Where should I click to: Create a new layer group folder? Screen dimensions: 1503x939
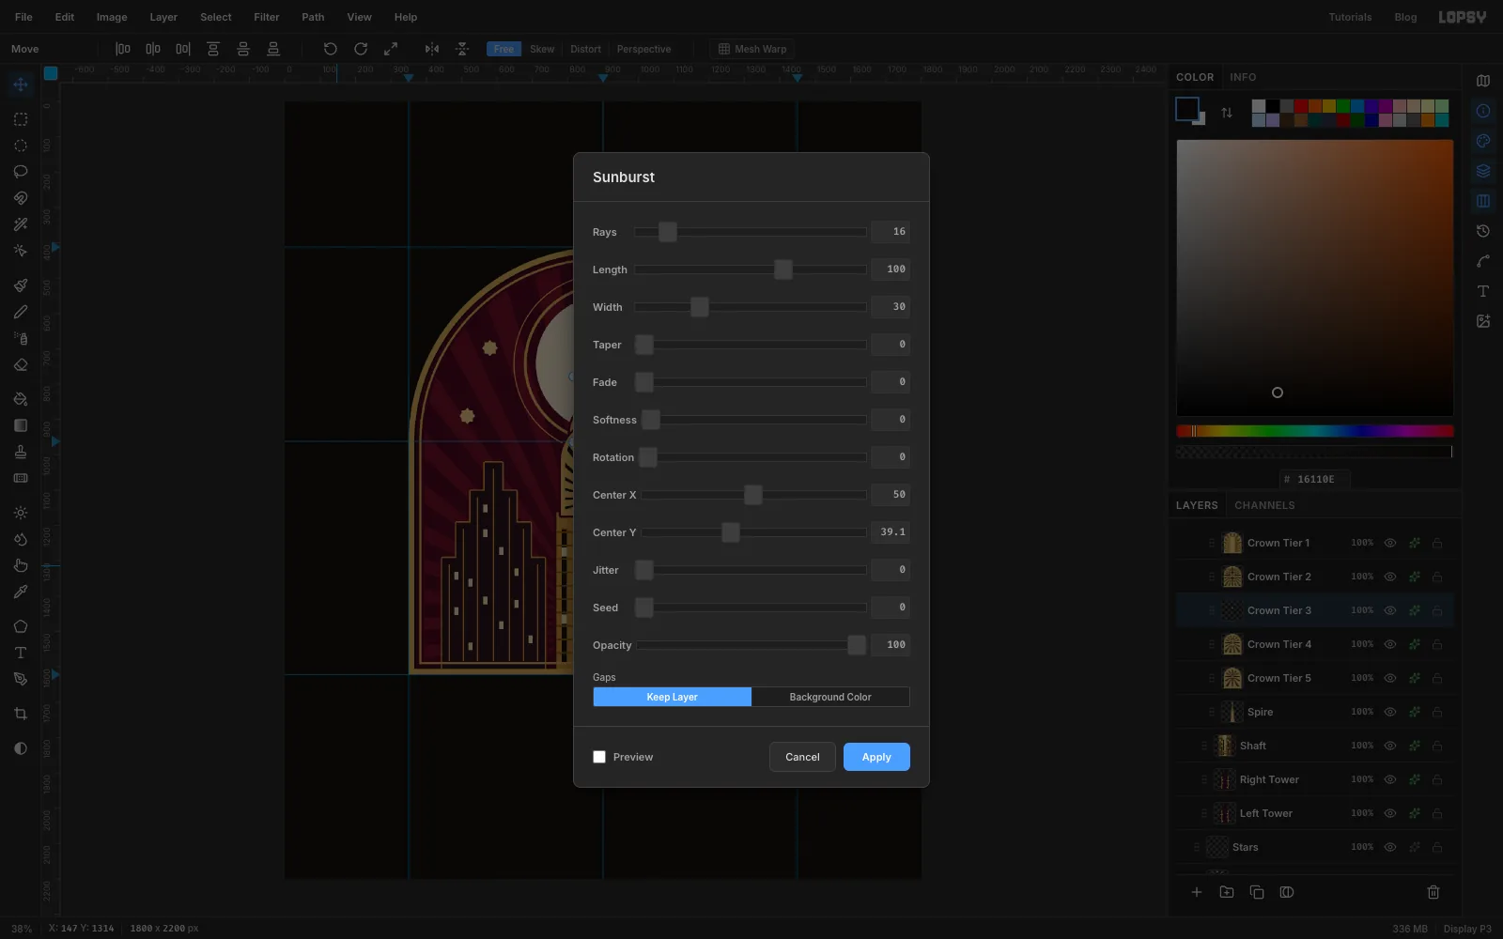coord(1227,892)
